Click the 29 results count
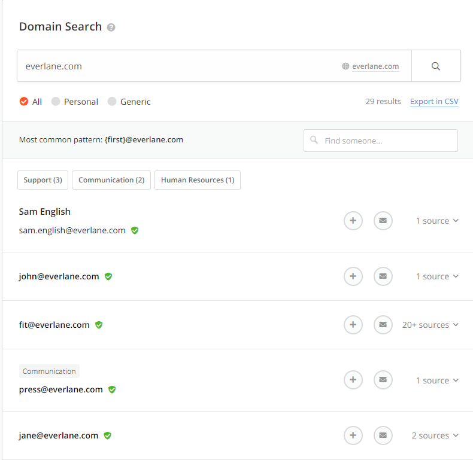The width and height of the screenshot is (473, 460). [x=383, y=101]
